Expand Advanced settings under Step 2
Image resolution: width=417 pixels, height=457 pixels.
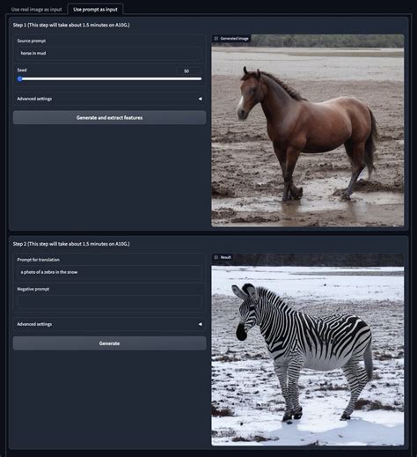click(109, 324)
